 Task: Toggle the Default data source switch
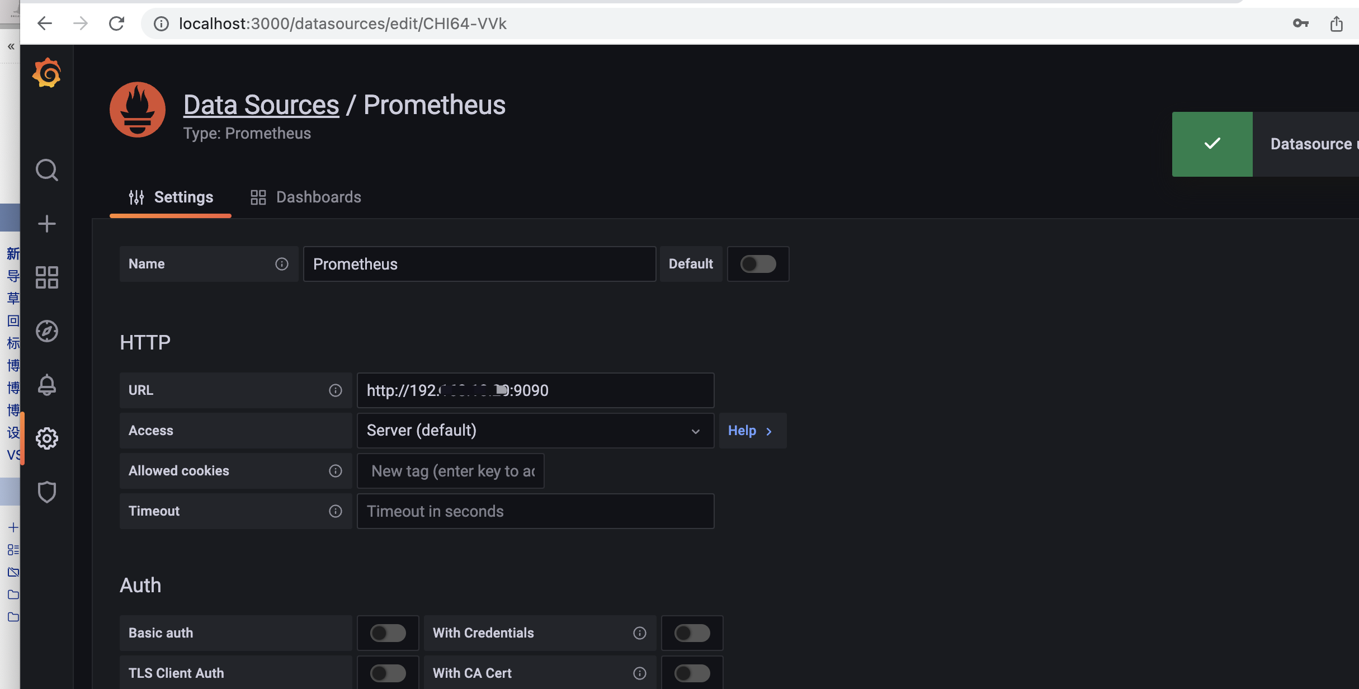tap(758, 264)
